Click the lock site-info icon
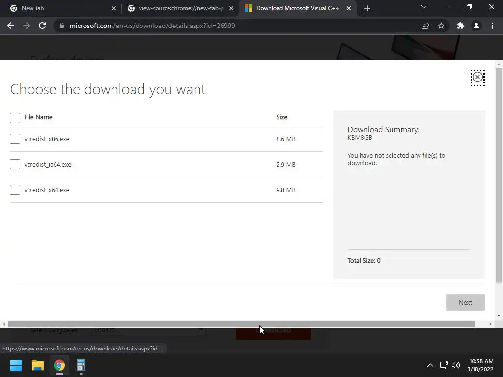The image size is (503, 377). point(61,26)
